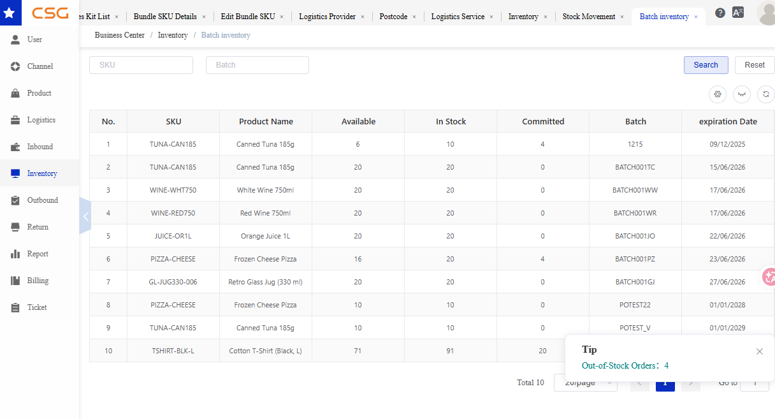
Task: Open the Billing sidebar icon
Action: tap(15, 281)
